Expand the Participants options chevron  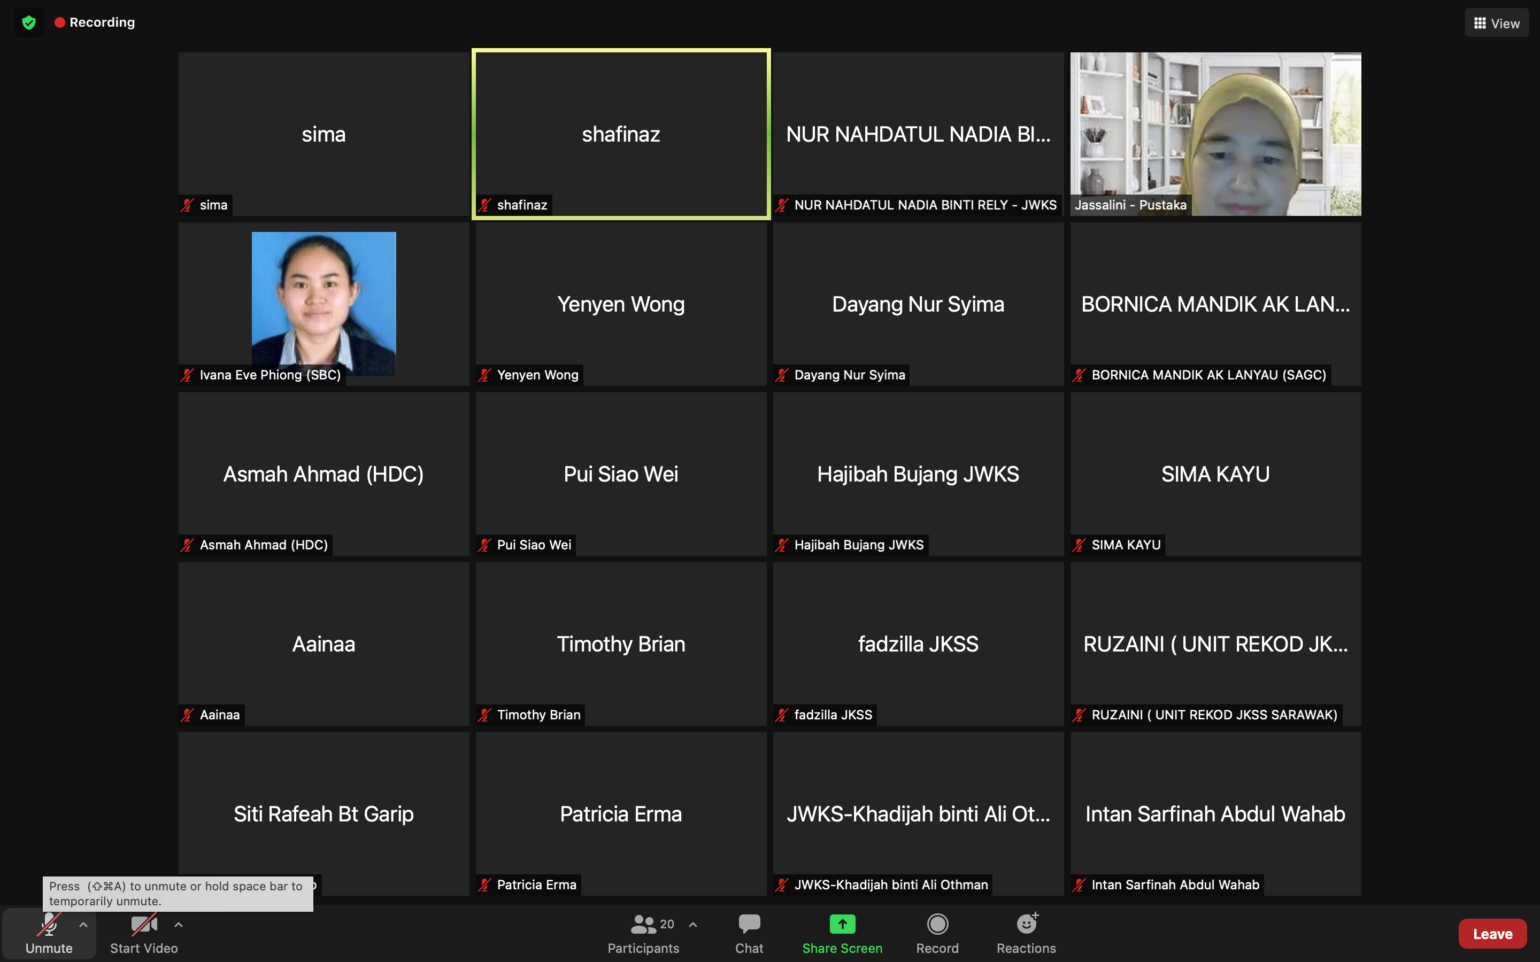pos(693,925)
